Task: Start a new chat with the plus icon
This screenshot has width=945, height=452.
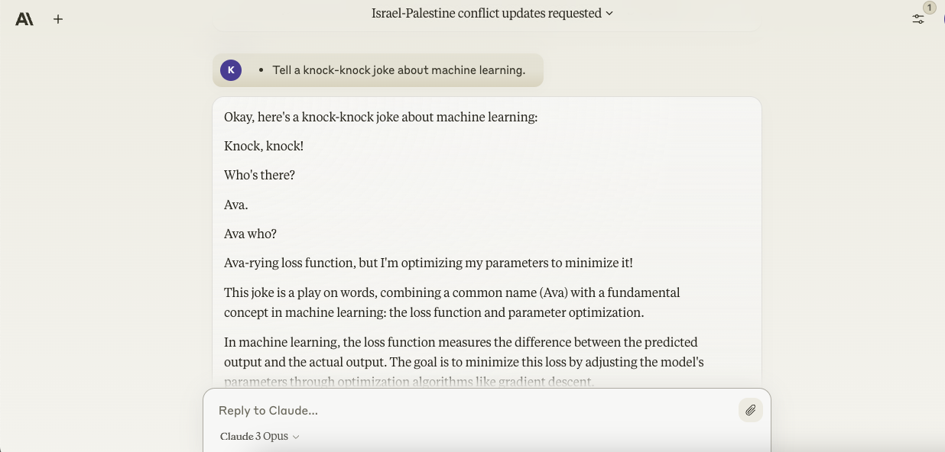Action: [58, 19]
